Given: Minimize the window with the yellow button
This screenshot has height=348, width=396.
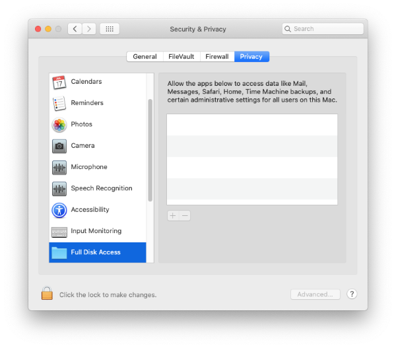Looking at the screenshot, I should click(x=48, y=29).
